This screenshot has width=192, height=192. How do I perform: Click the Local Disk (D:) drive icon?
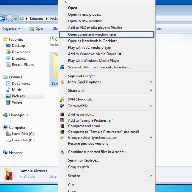[8, 141]
